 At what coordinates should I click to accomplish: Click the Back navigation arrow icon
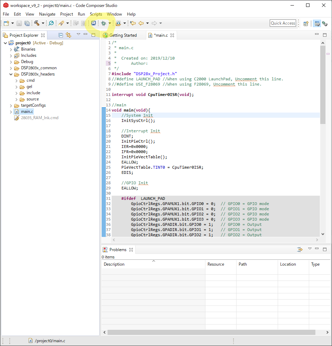(141, 23)
